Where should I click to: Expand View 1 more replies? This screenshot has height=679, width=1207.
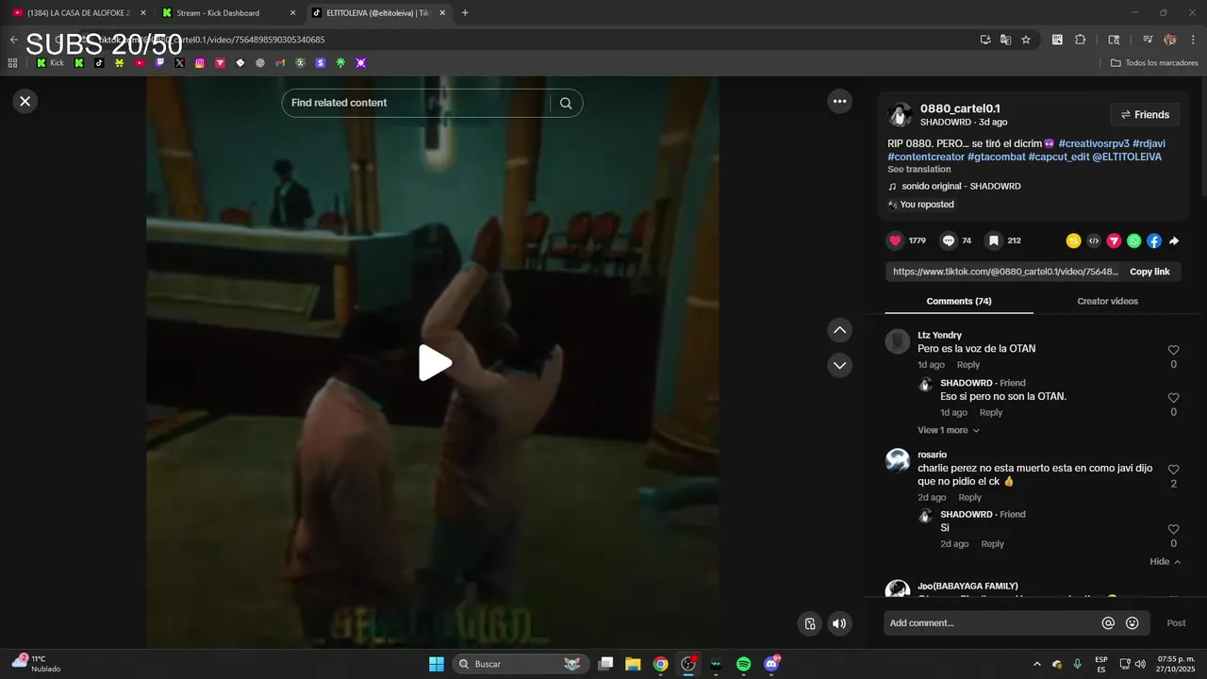tap(949, 430)
